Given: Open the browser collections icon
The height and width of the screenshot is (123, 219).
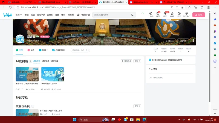Looking at the screenshot, I should (x=195, y=7).
